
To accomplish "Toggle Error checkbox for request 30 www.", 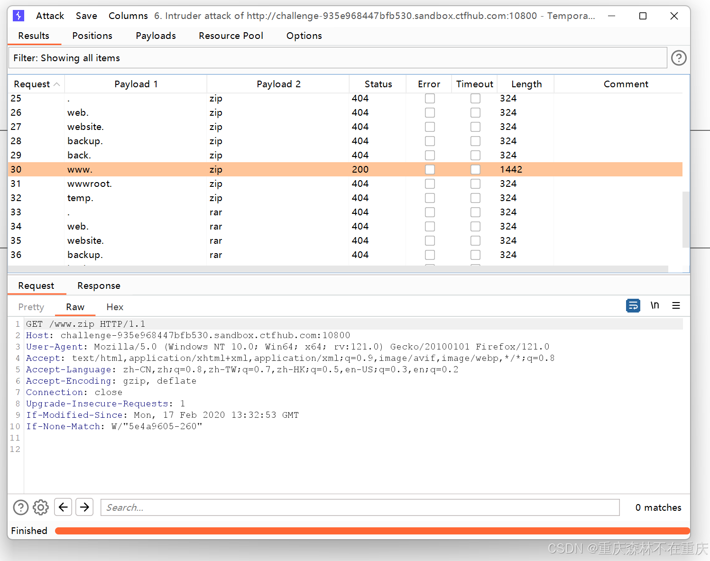I will [430, 169].
